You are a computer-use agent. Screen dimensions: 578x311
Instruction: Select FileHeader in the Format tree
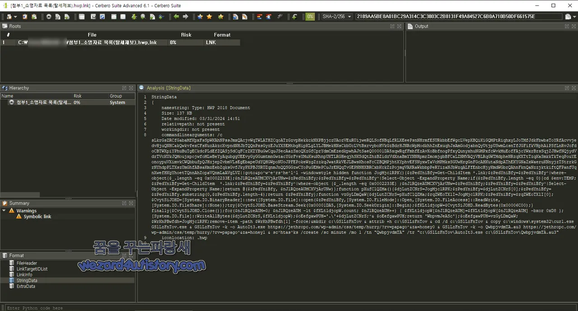click(x=27, y=263)
